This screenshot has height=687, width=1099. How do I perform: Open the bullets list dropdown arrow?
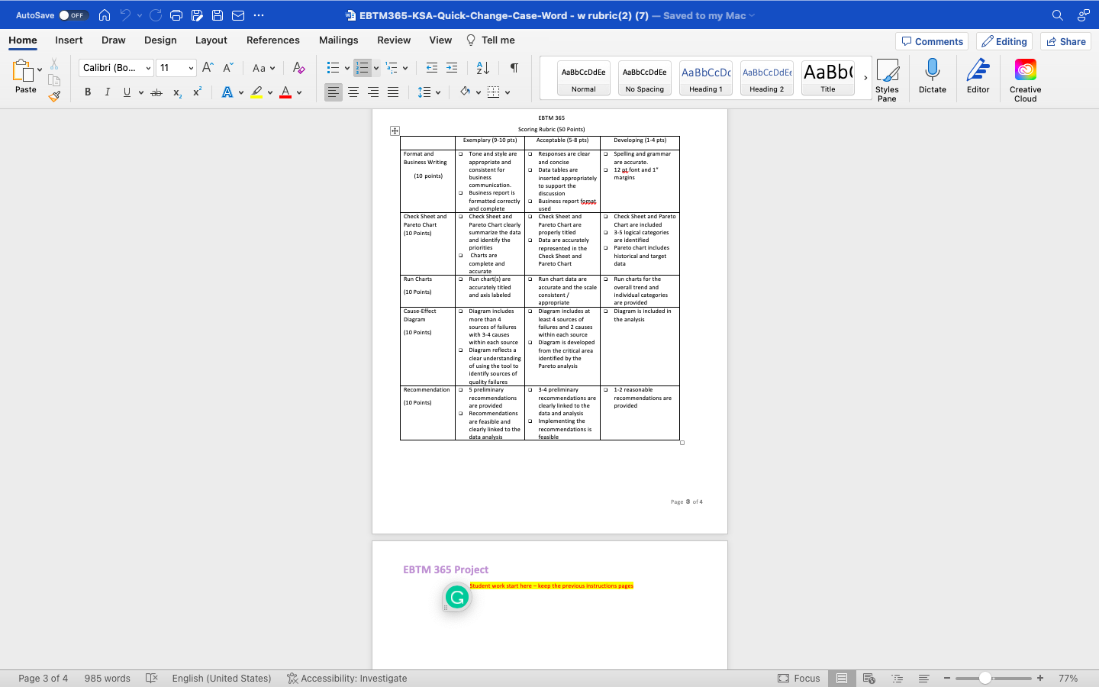[347, 68]
